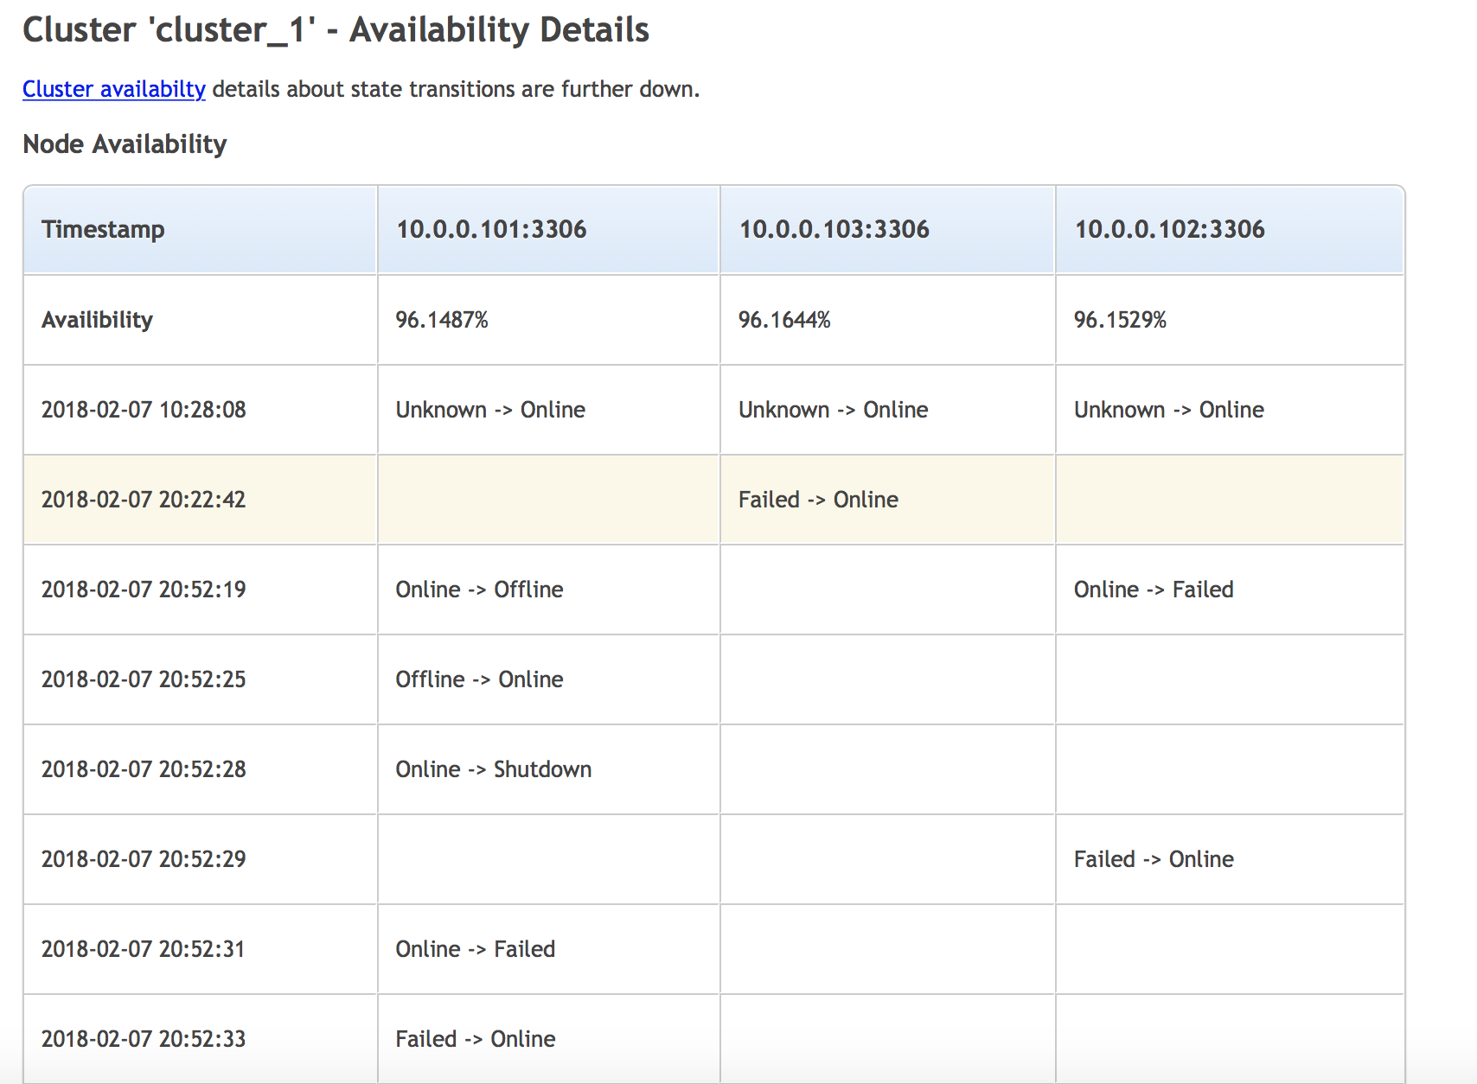
Task: Click Failed -> Online in highlighted row
Action: 818,500
